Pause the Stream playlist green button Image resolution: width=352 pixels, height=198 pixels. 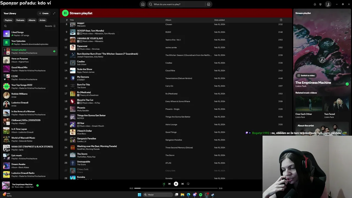pos(65,13)
